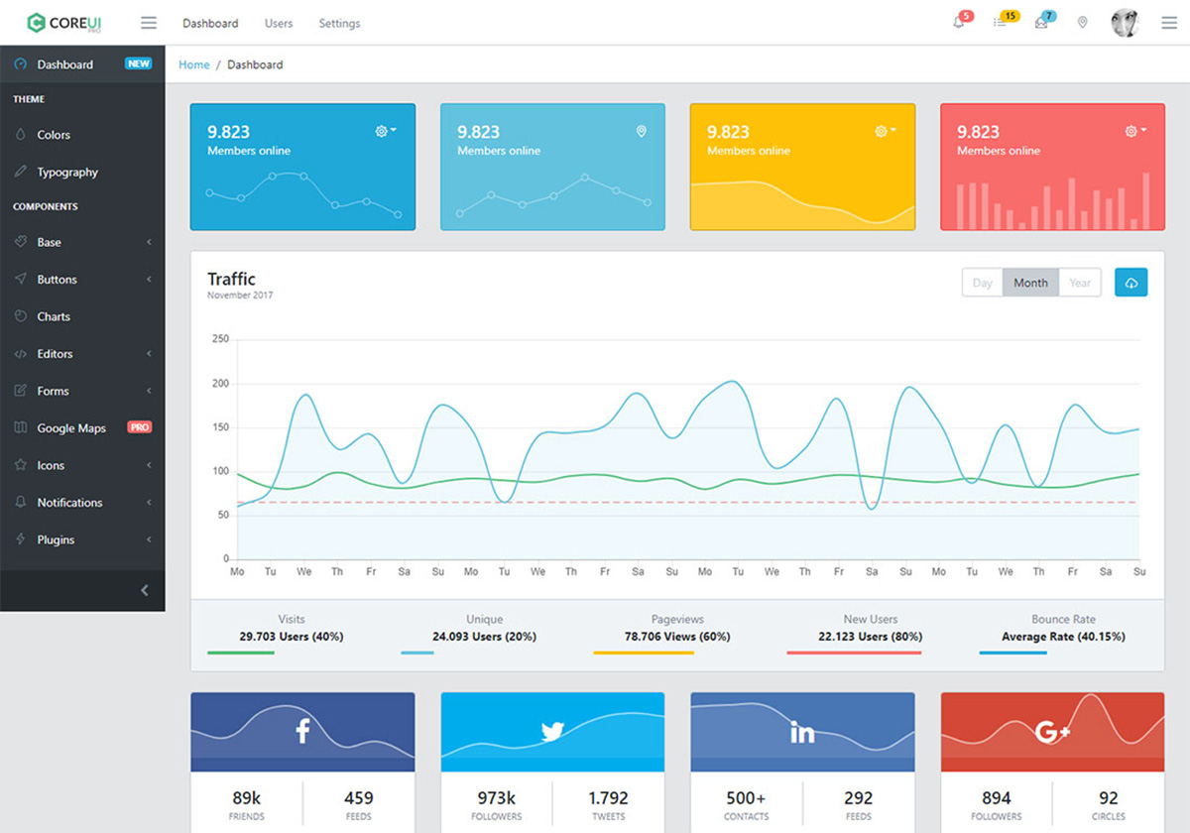Open the Users top navigation item
Image resolution: width=1190 pixels, height=833 pixels.
point(279,23)
